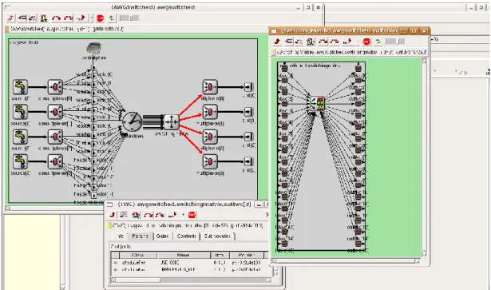Click inspect-as-object icon in SwitchingMatrix toolbar
This screenshot has height=290, width=491.
[288, 42]
